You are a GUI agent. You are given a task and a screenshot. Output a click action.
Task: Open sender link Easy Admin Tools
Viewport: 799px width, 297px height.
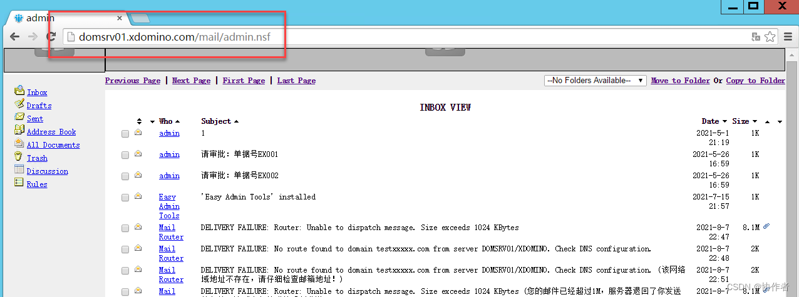coord(169,206)
